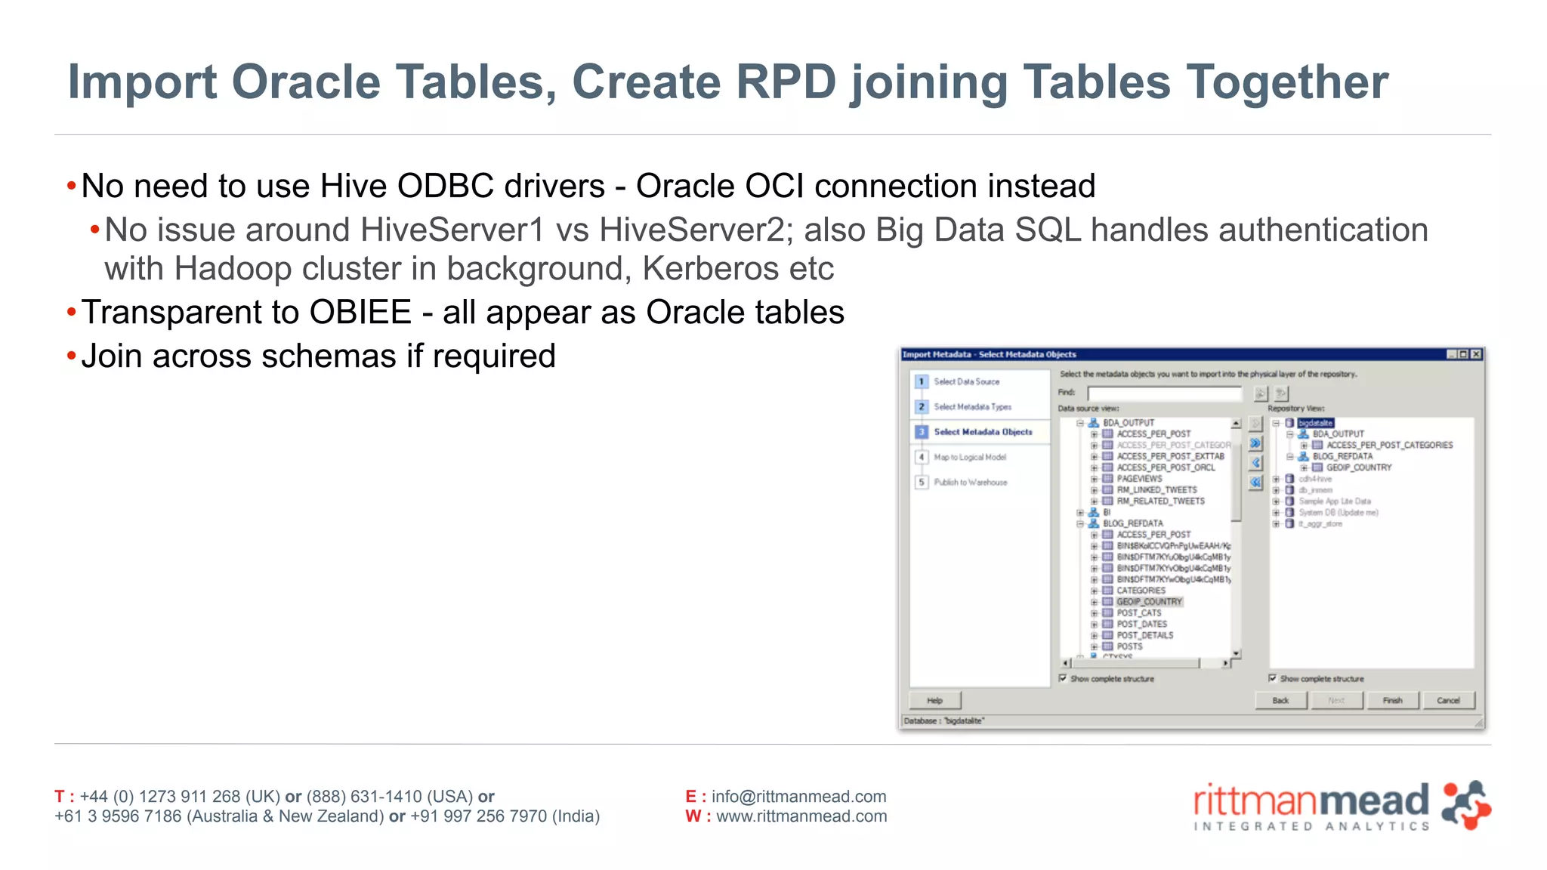Toggle Show complete structure under Repository View

[x=1273, y=678]
